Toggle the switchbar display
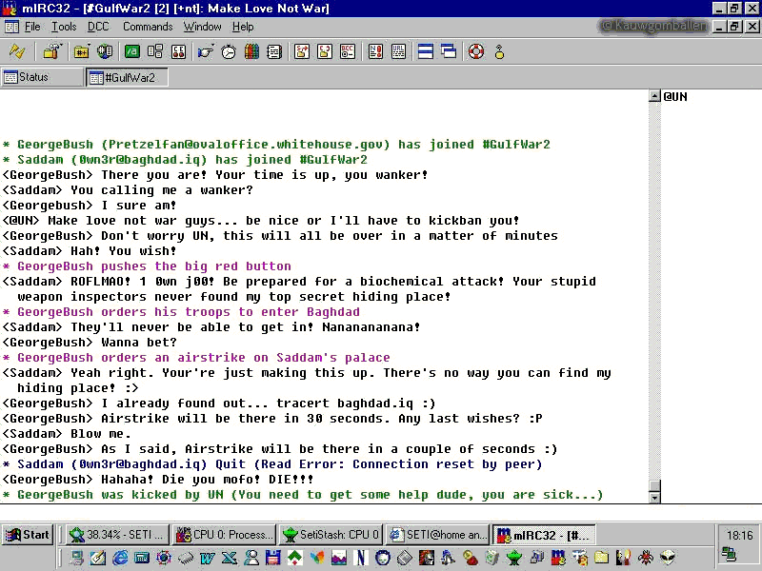 click(426, 51)
